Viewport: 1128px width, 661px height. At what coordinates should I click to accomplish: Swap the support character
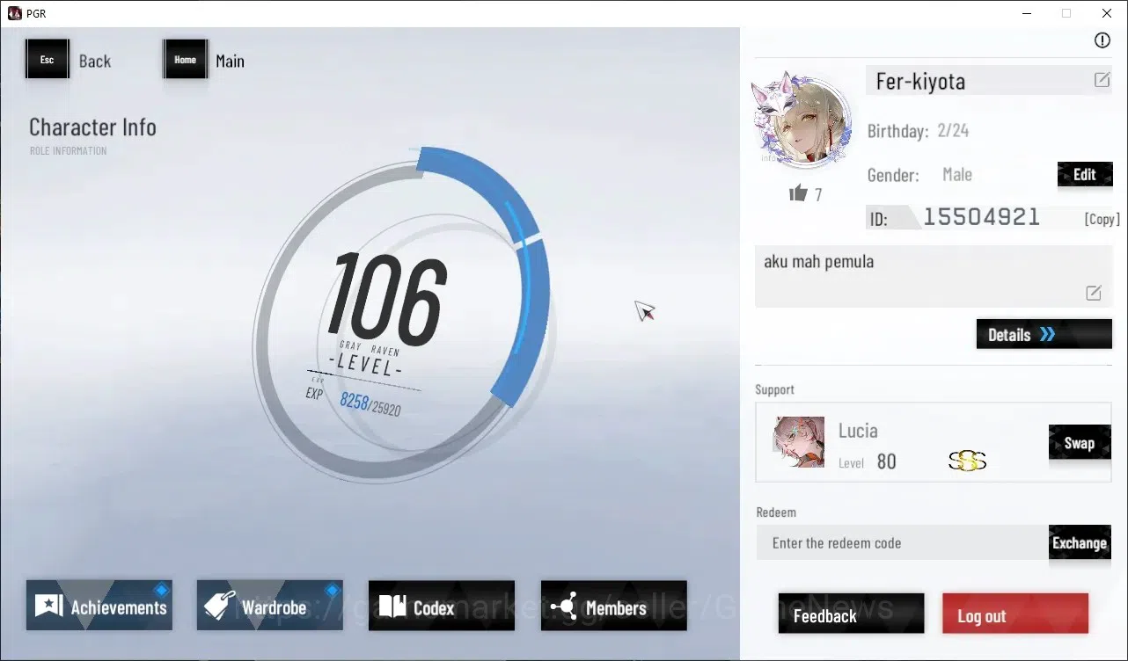pos(1080,443)
